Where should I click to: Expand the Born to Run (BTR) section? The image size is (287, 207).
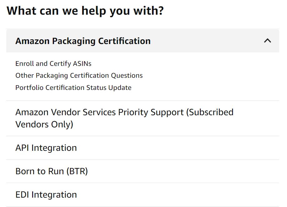point(52,171)
